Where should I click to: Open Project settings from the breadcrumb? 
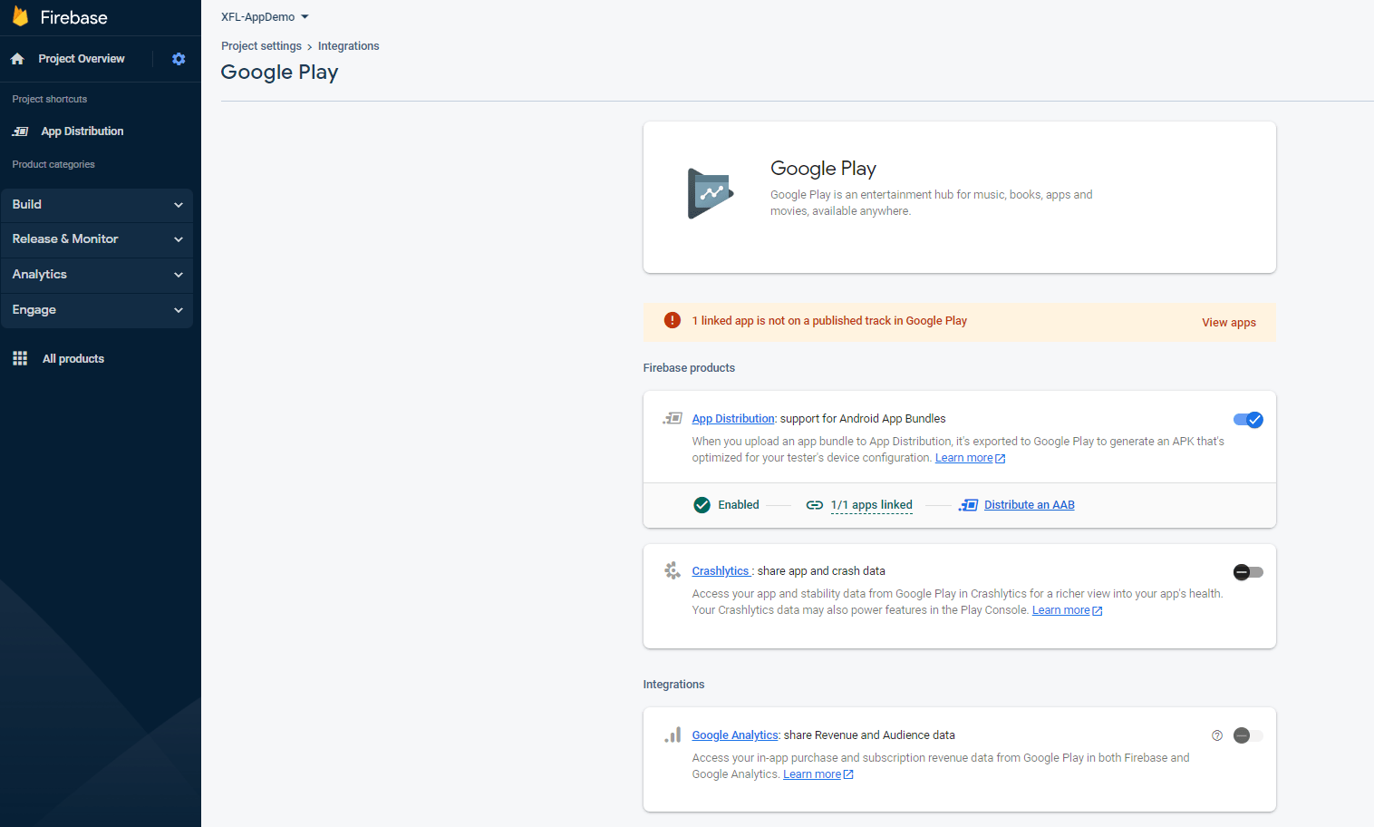tap(261, 45)
